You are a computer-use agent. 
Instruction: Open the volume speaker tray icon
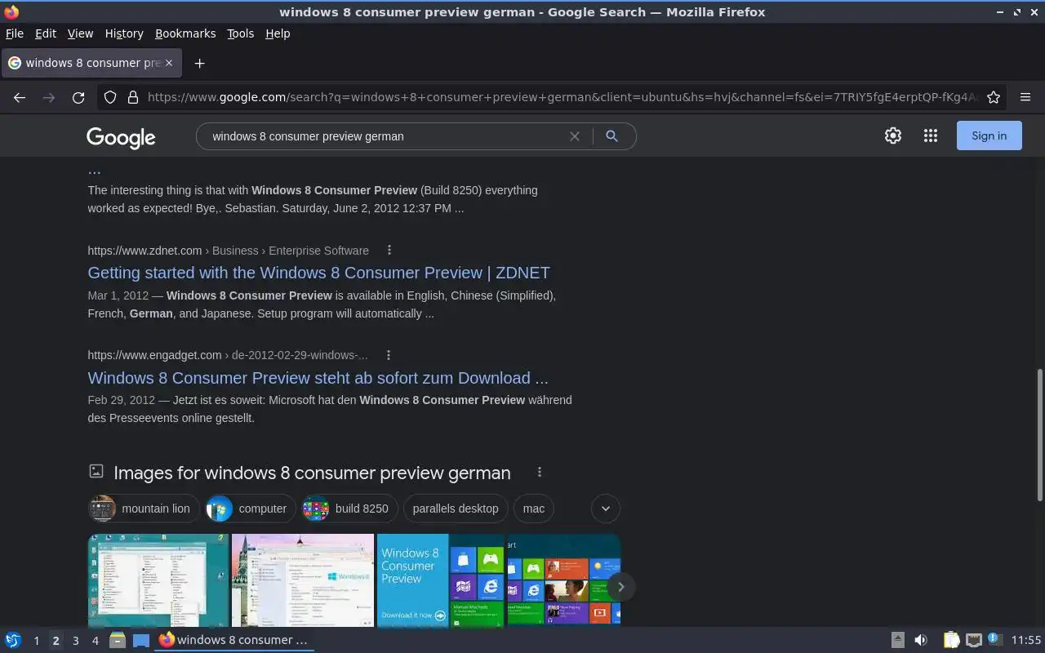921,640
